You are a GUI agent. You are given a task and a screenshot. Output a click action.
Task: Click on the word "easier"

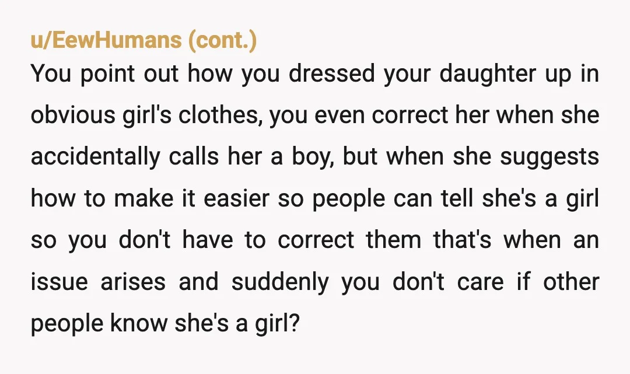point(236,198)
